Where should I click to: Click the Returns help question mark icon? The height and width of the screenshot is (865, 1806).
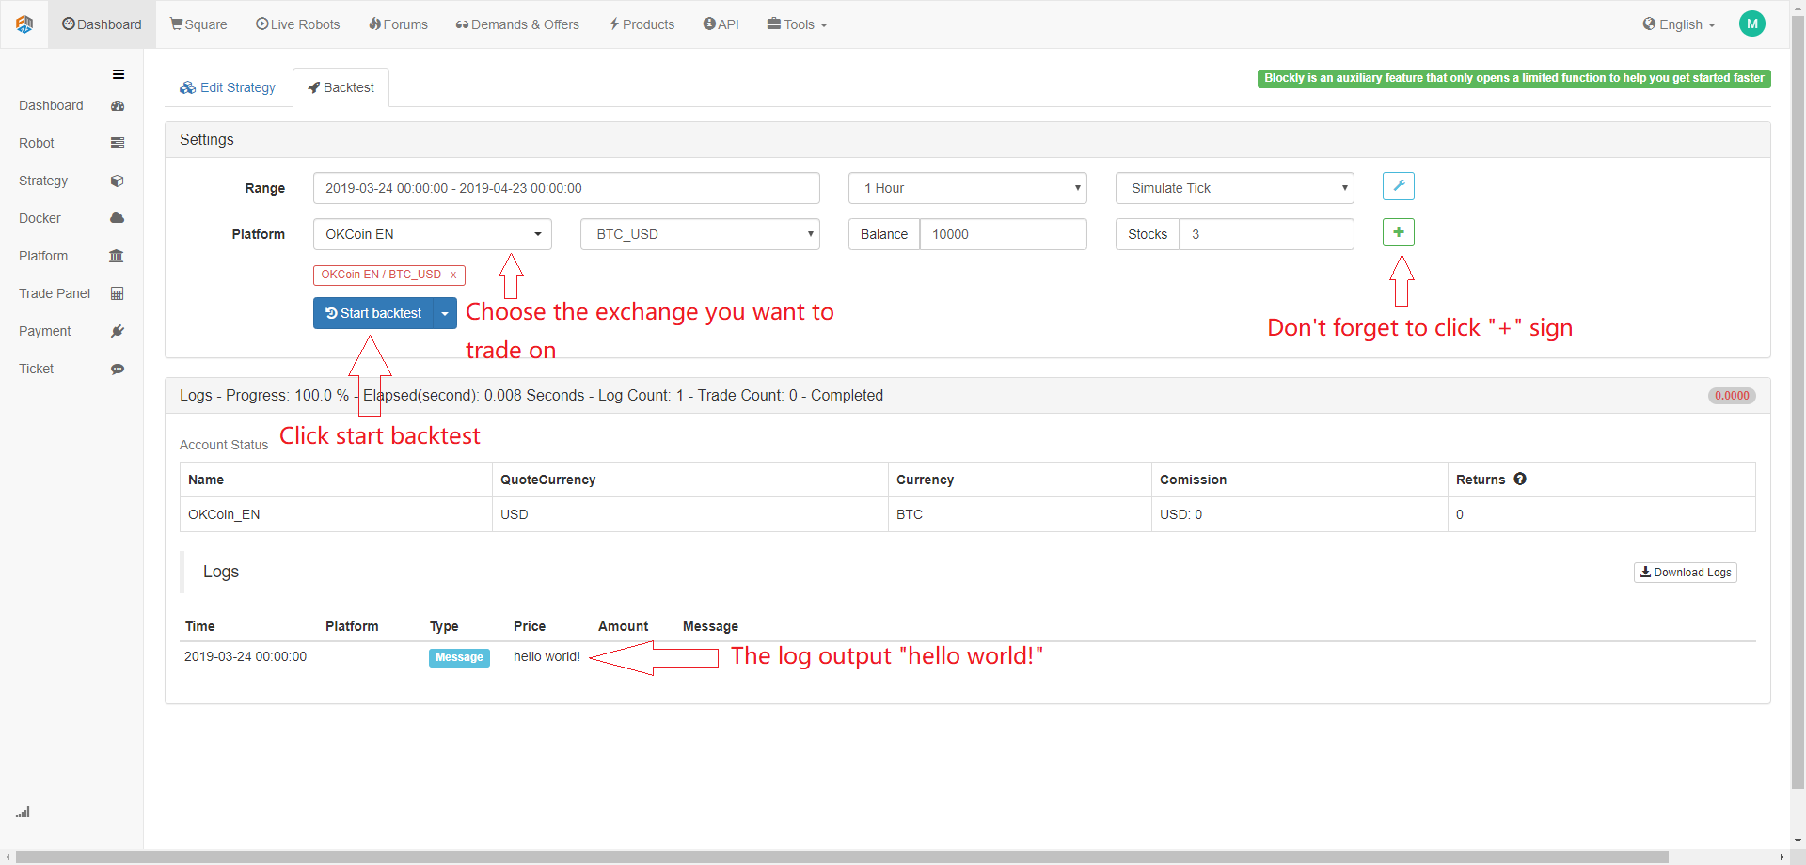pos(1520,480)
